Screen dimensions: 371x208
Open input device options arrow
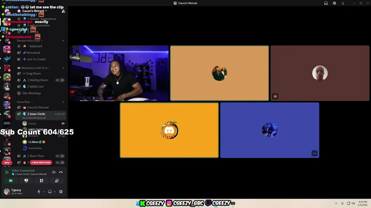point(44,192)
